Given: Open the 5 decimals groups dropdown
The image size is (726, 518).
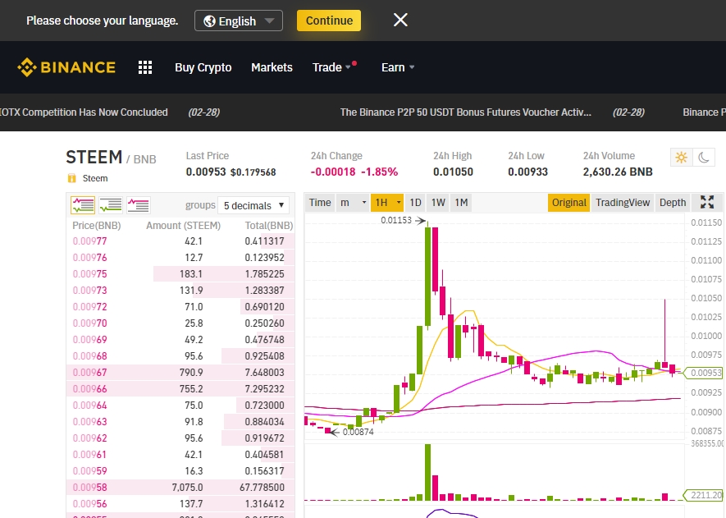Looking at the screenshot, I should click(x=253, y=205).
